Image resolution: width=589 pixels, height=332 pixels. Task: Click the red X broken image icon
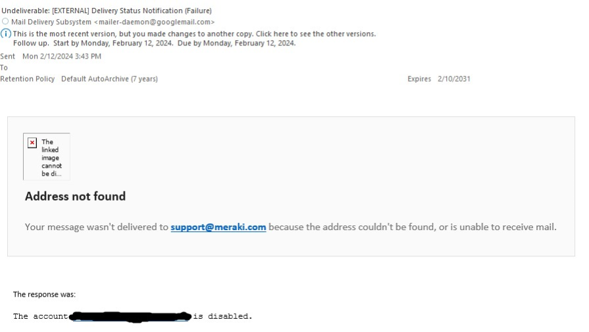(x=32, y=143)
